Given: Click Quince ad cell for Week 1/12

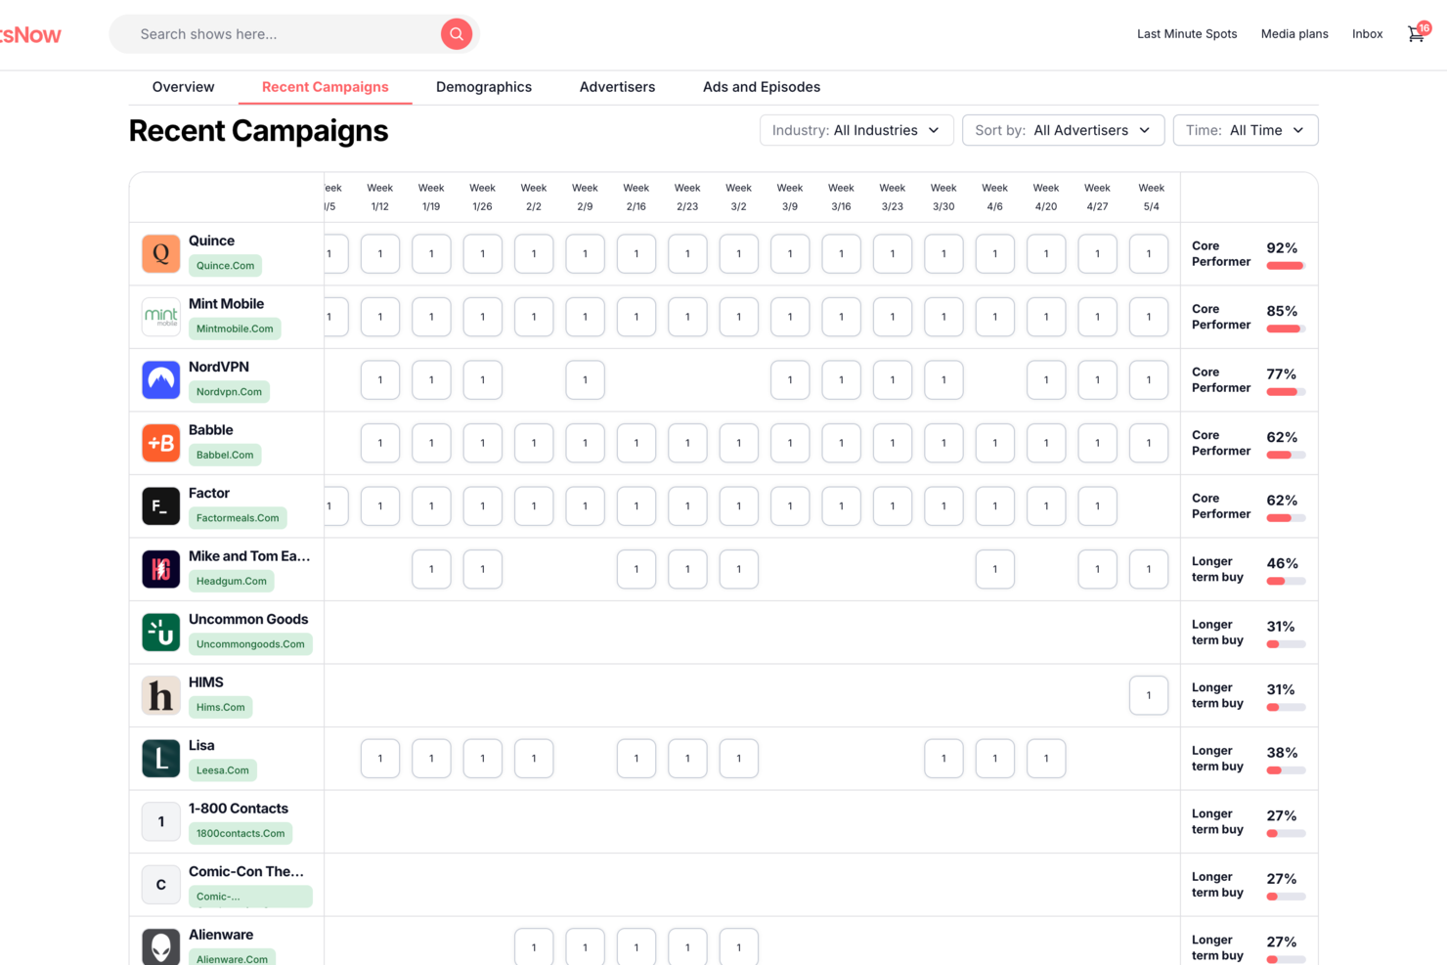Looking at the screenshot, I should coord(380,254).
